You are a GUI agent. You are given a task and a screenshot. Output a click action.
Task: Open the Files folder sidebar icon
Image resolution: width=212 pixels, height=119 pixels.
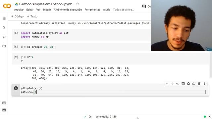[x=4, y=46]
